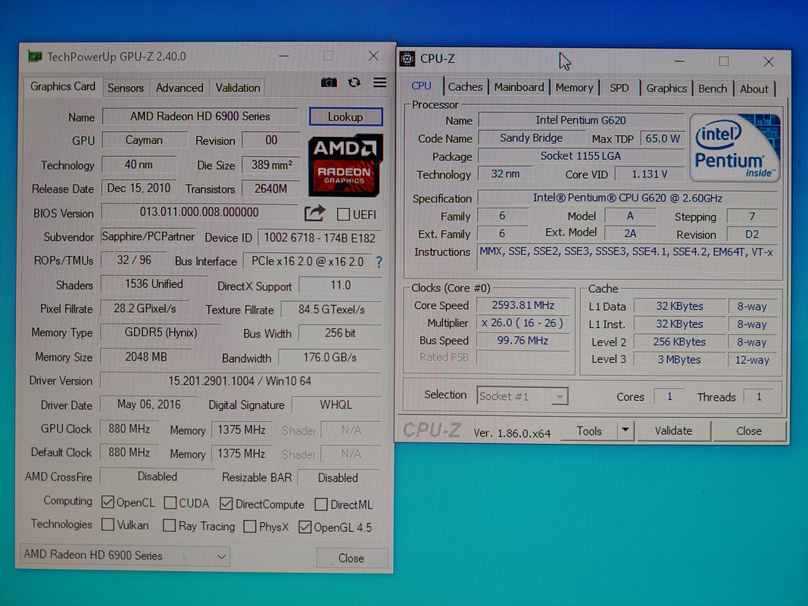Click the Bandwidth value 176.0 GB/s
This screenshot has width=808, height=606.
click(x=330, y=358)
